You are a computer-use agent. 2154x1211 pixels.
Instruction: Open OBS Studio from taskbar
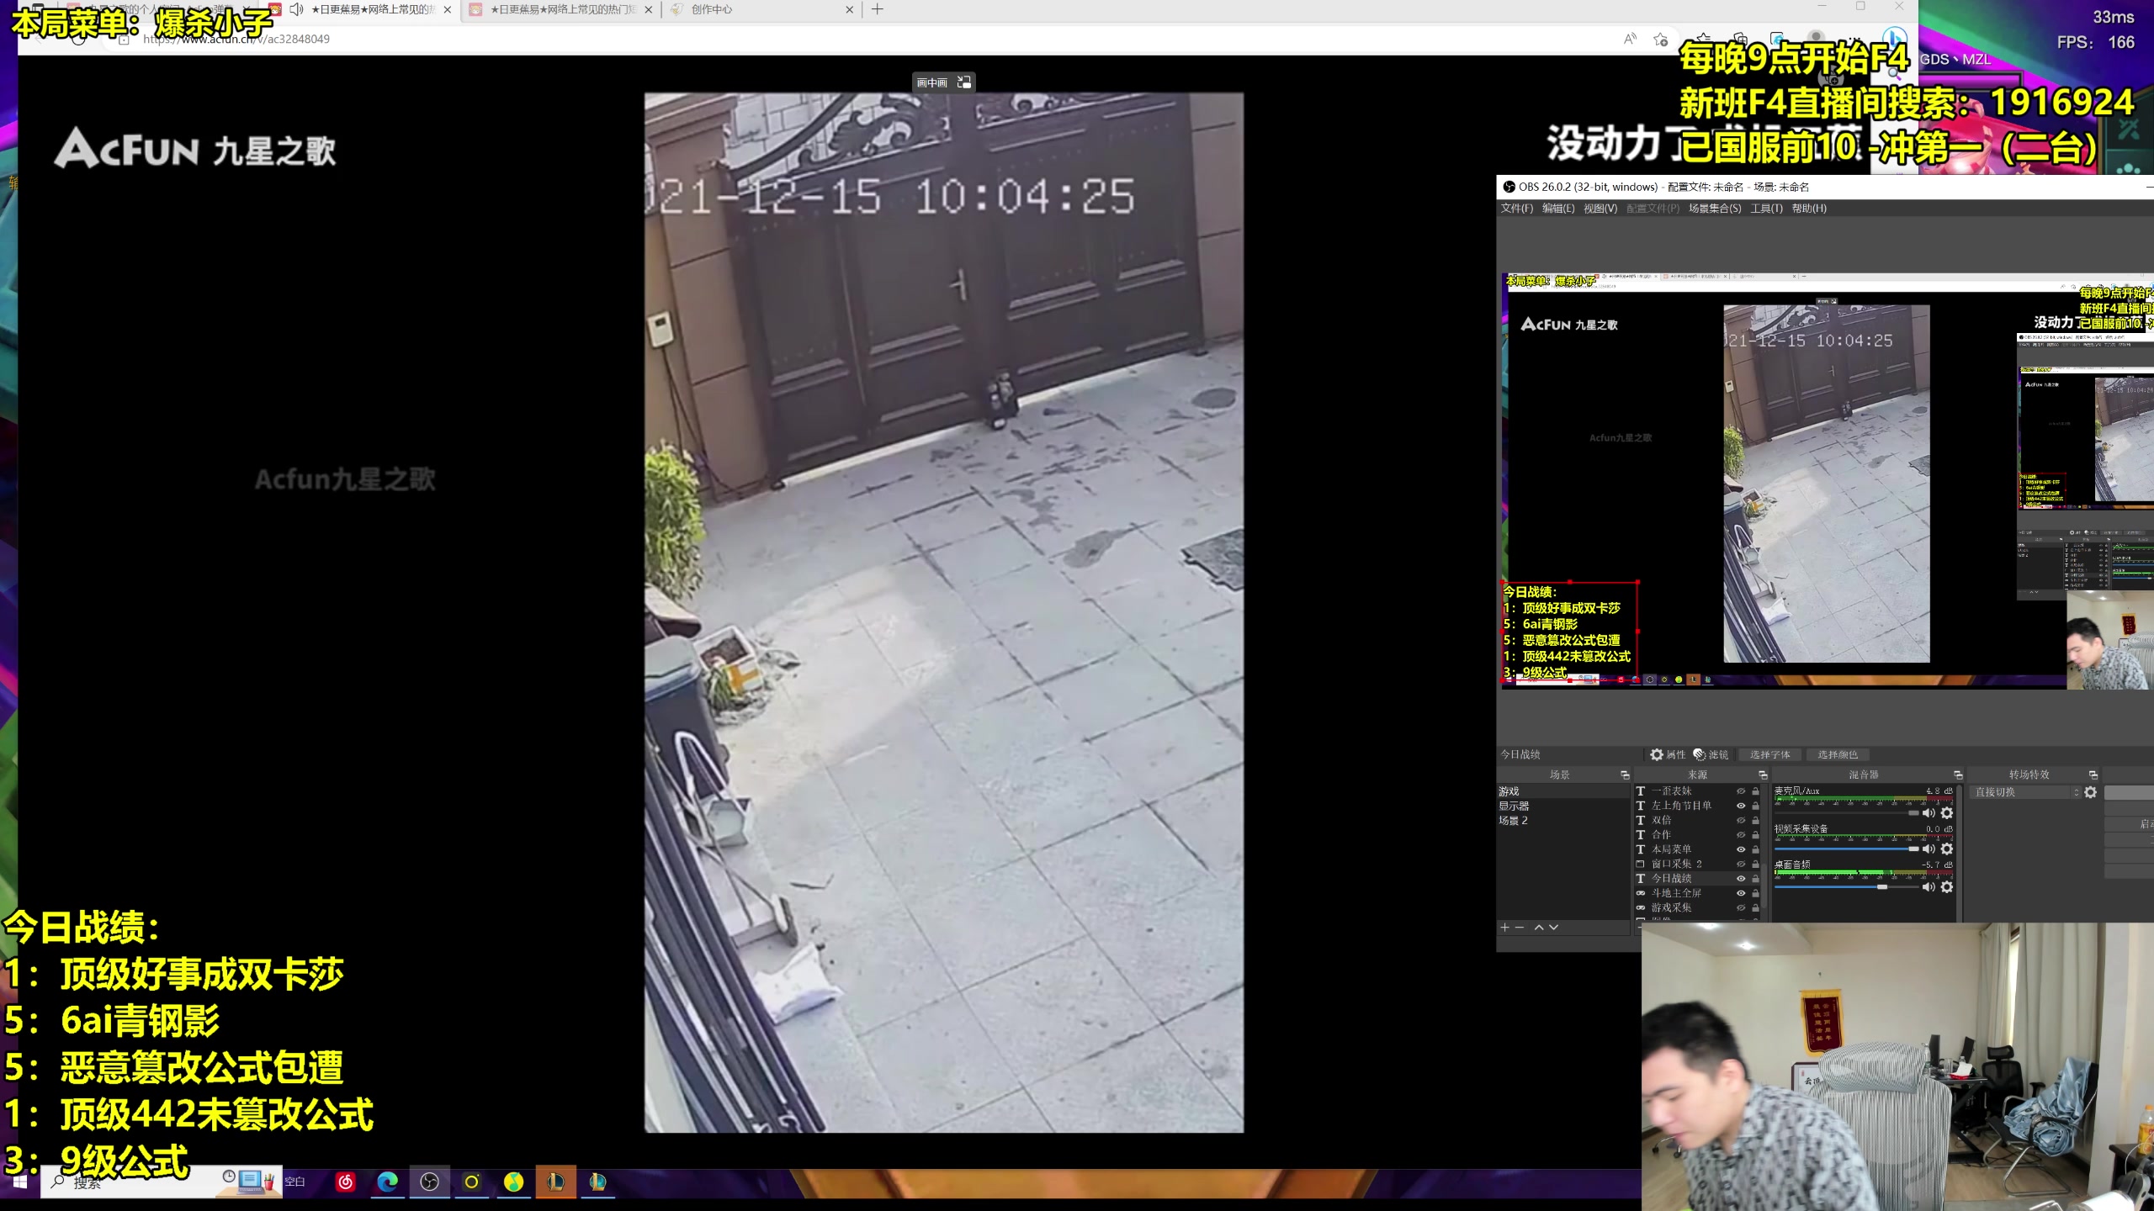point(429,1182)
